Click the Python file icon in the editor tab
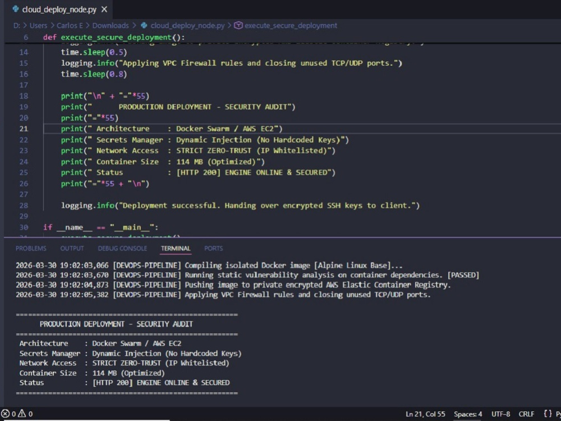 tap(16, 10)
